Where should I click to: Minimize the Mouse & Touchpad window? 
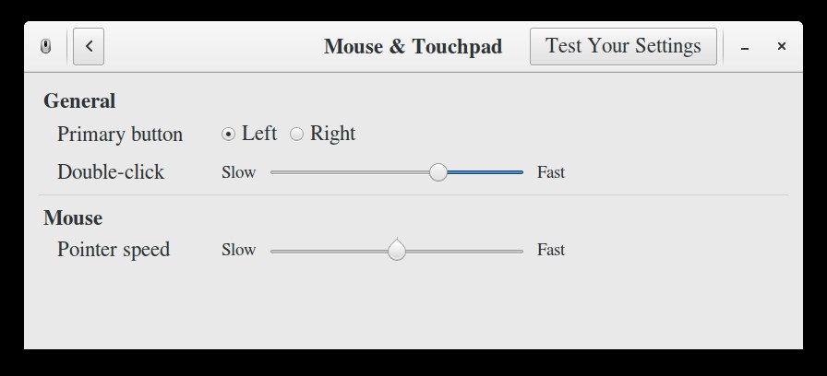pyautogui.click(x=745, y=46)
